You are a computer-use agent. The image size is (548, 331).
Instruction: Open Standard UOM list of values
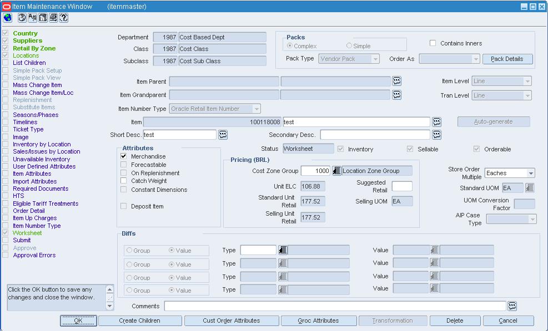click(x=530, y=188)
